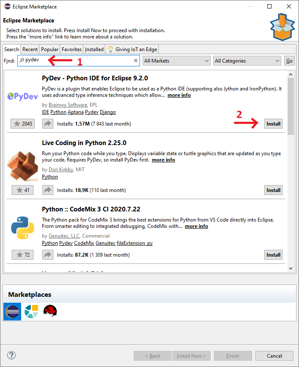Click the PyDev logo thumbnail

pos(23,96)
